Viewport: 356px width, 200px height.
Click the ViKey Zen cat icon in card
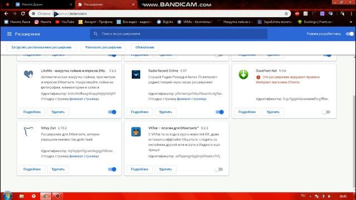coord(28,132)
